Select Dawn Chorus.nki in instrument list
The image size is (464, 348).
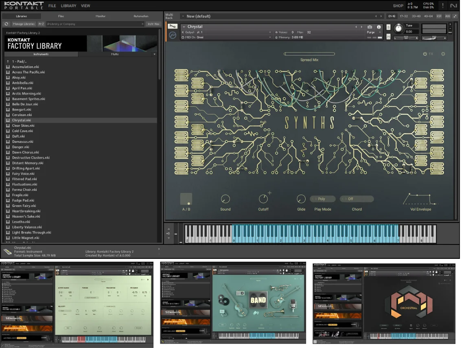pos(25,152)
